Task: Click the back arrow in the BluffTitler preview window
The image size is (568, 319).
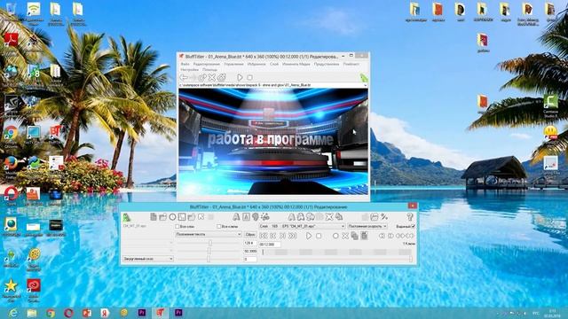Action: coord(184,77)
